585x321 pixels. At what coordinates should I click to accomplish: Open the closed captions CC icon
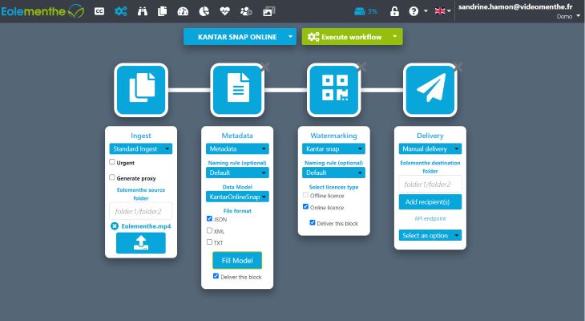coord(99,11)
